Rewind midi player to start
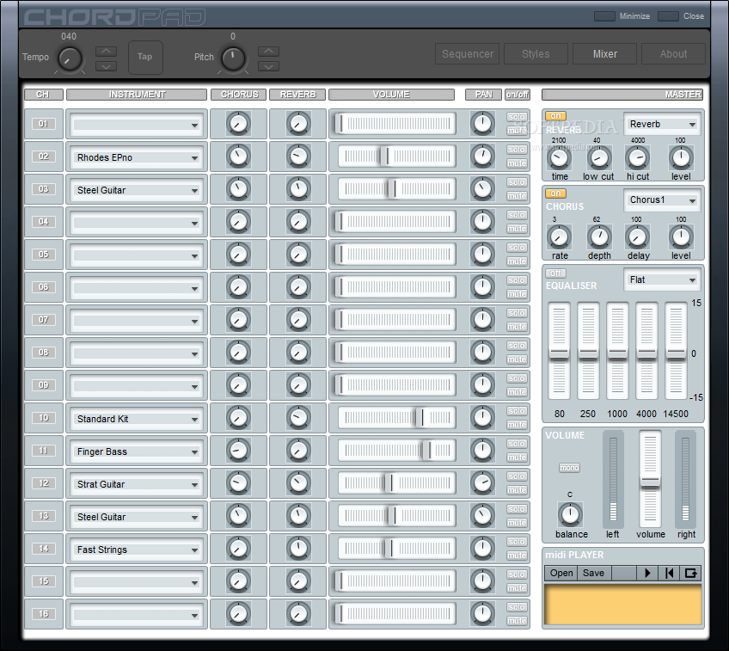 click(x=669, y=573)
